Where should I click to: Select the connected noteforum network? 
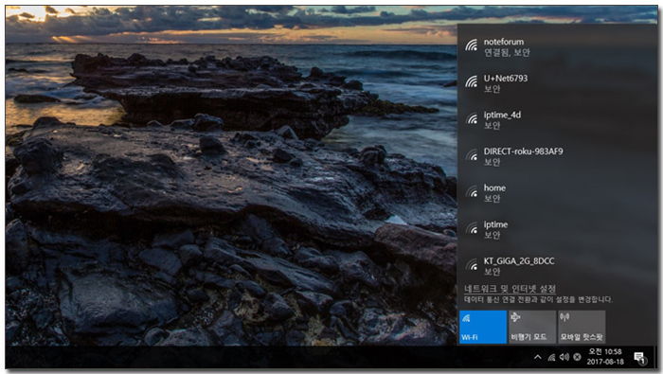tap(557, 47)
